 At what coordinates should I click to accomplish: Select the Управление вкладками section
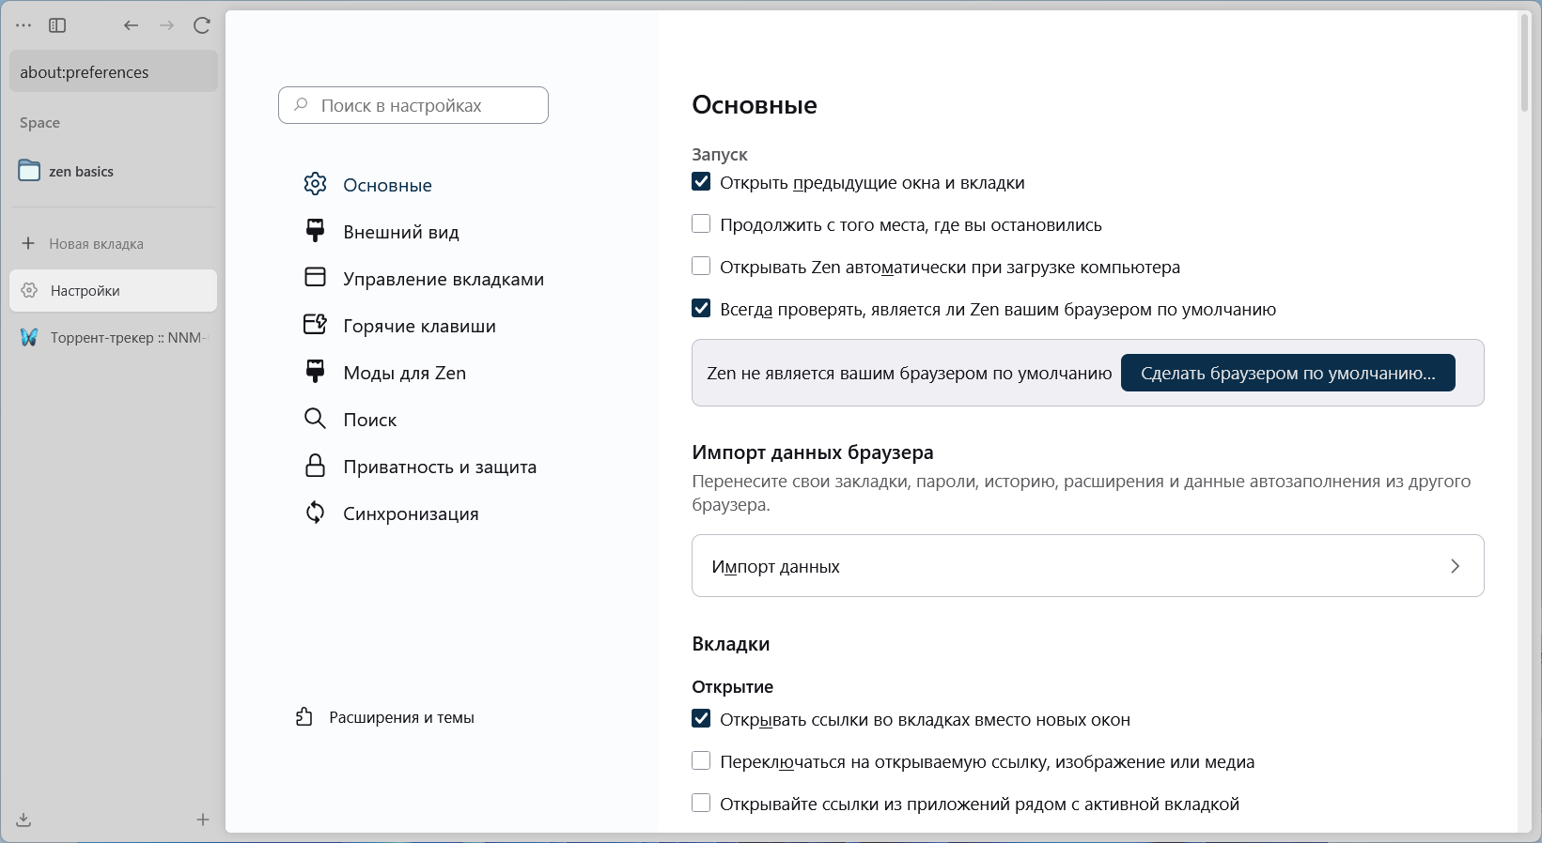point(443,278)
